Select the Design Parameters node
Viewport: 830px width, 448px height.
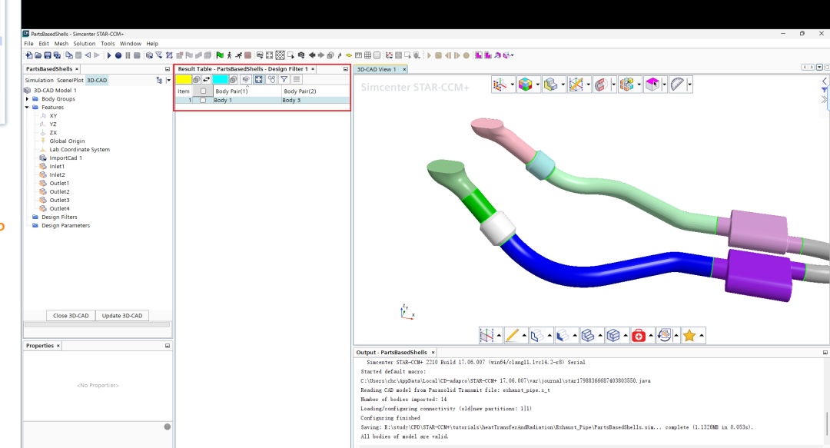[x=65, y=226]
